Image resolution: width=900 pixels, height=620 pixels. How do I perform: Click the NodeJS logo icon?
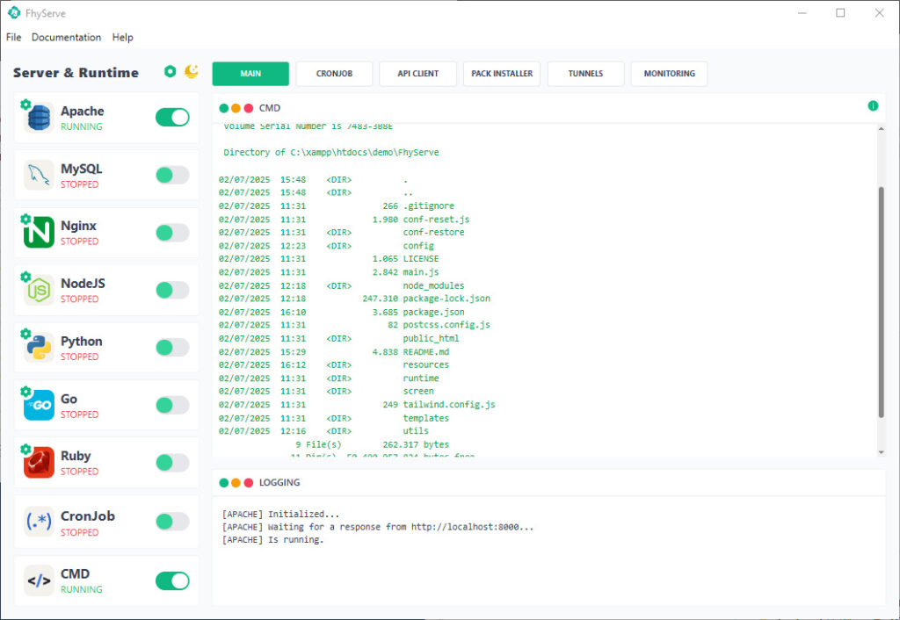click(x=39, y=290)
